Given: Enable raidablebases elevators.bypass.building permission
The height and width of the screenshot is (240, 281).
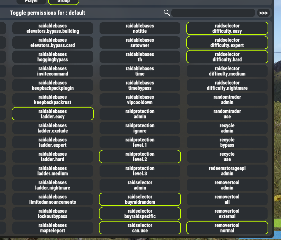Looking at the screenshot, I should [x=53, y=28].
